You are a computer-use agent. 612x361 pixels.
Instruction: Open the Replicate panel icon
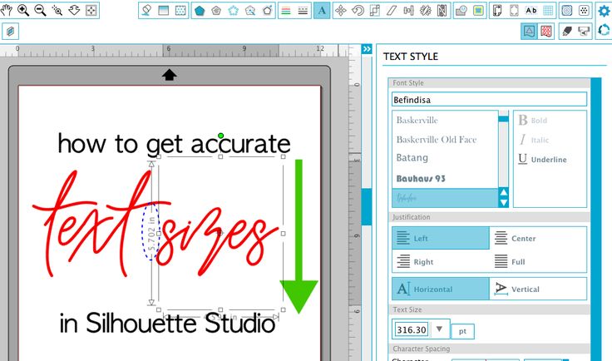(x=426, y=11)
